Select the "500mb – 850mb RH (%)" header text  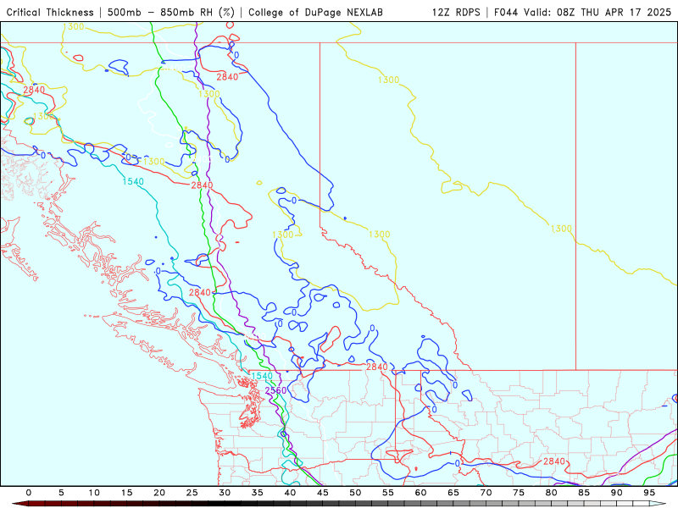point(171,12)
